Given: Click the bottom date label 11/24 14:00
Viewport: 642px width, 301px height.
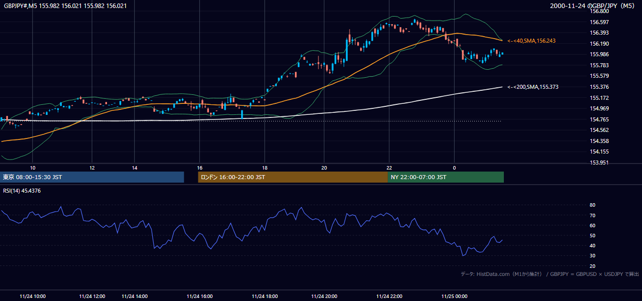Looking at the screenshot, I should click(x=135, y=296).
